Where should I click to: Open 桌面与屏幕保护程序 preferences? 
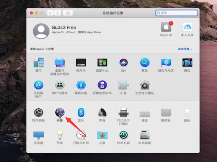click(x=60, y=63)
